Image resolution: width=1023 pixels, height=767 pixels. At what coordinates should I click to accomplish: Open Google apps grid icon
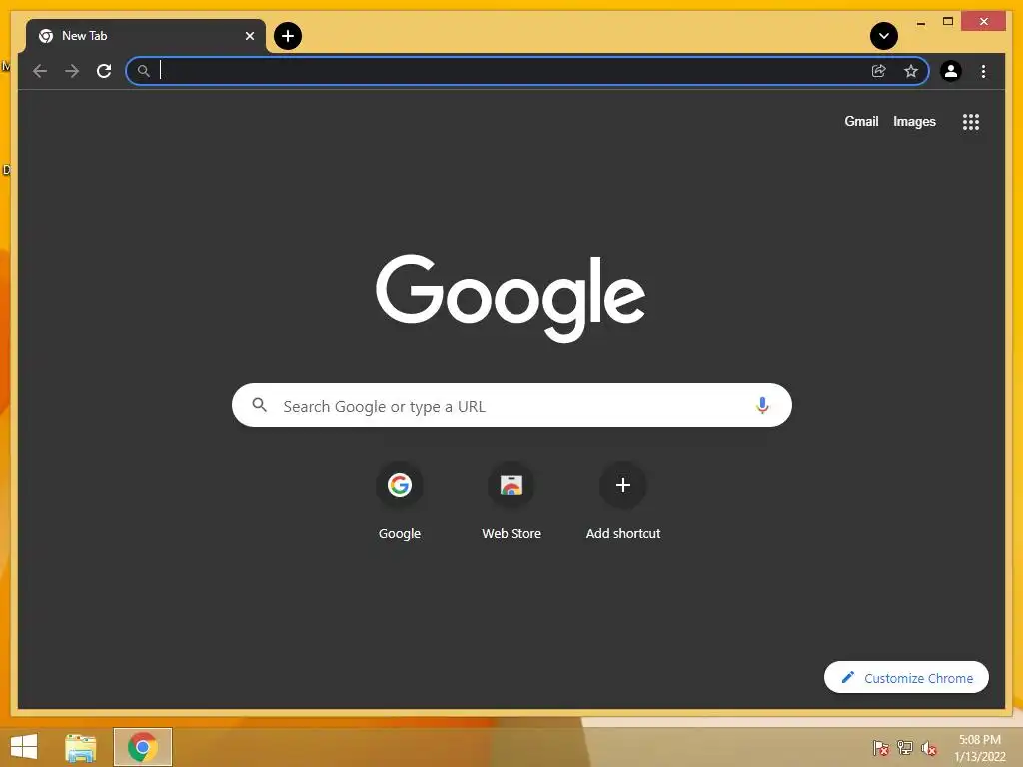[971, 122]
